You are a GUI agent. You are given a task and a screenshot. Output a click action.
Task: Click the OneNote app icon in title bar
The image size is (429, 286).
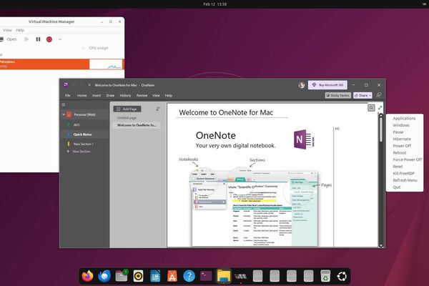point(66,85)
